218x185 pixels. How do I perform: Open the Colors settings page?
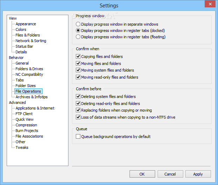(21, 29)
